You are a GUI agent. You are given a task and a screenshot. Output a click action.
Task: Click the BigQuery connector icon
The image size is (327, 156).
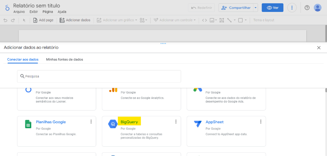(113, 124)
